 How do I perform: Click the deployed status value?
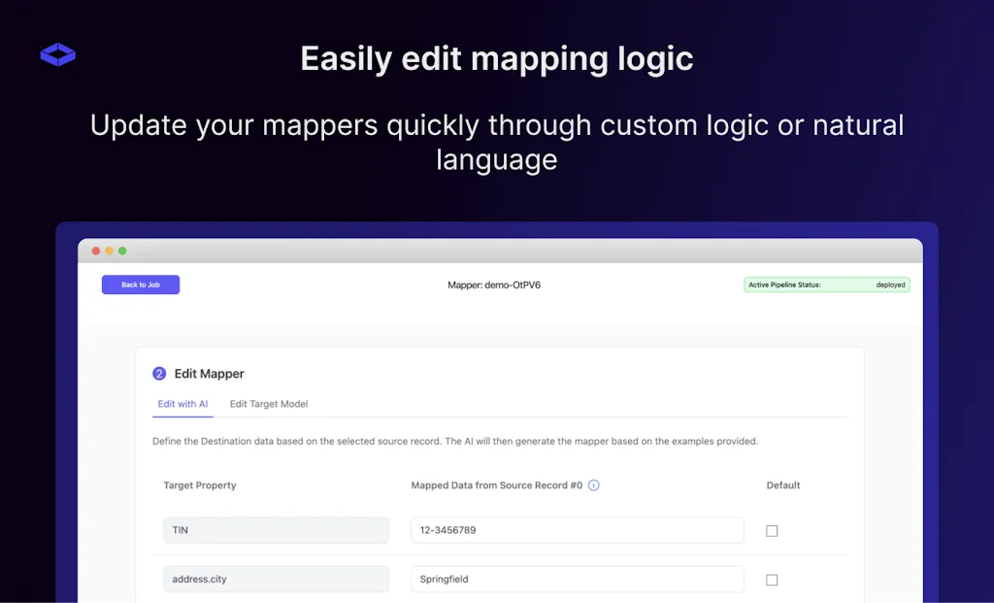(889, 285)
